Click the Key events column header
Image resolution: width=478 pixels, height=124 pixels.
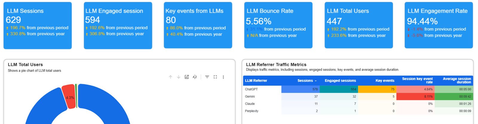[385, 81]
